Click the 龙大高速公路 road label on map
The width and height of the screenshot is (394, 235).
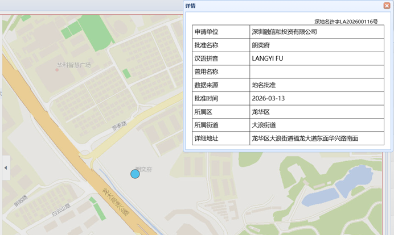pyautogui.click(x=116, y=202)
